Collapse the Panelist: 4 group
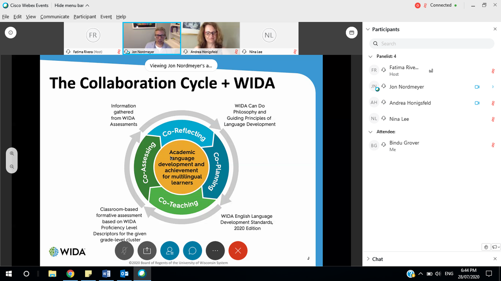The height and width of the screenshot is (281, 501). click(x=371, y=56)
